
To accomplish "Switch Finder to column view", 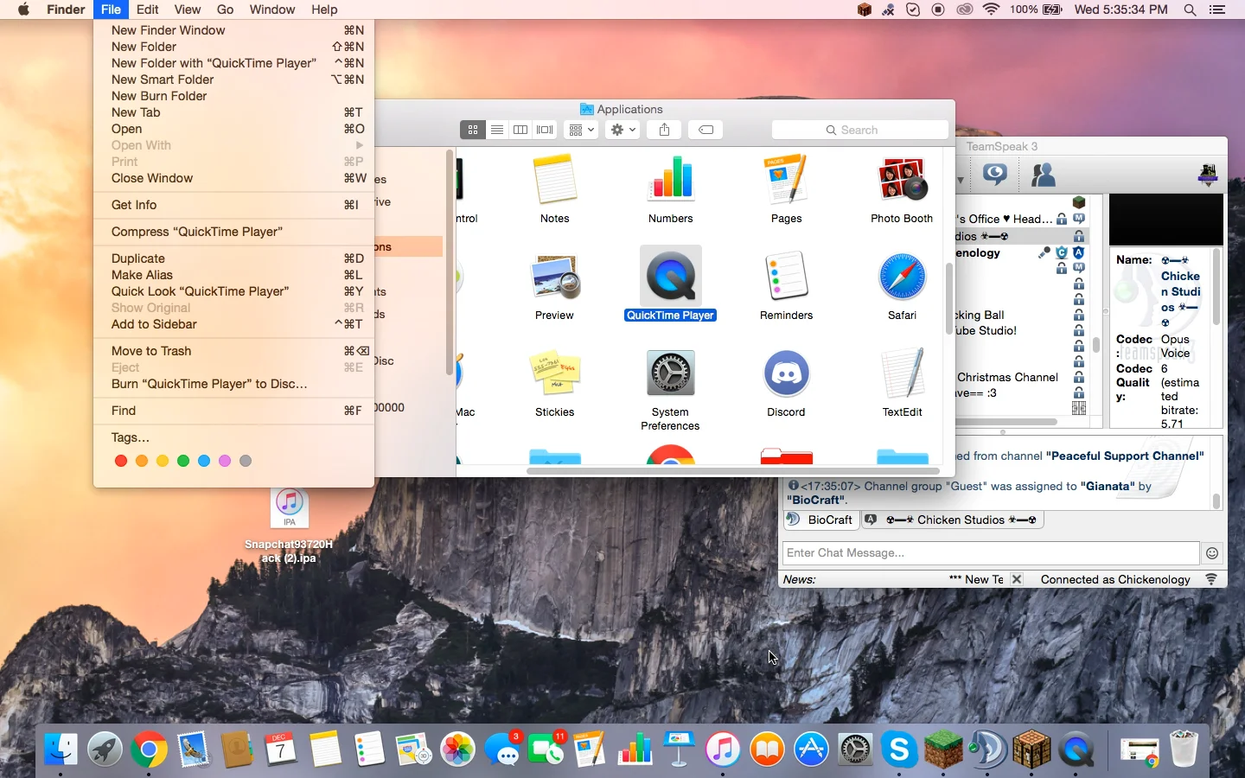I will (x=520, y=130).
